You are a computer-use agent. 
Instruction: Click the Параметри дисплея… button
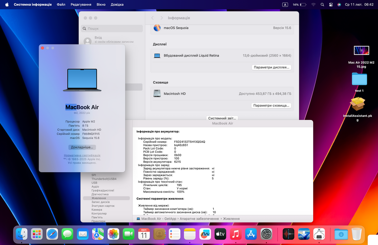point(272,67)
